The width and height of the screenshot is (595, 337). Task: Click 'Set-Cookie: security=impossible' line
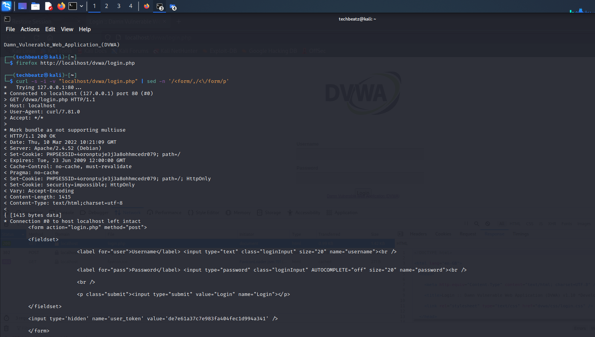pos(69,185)
